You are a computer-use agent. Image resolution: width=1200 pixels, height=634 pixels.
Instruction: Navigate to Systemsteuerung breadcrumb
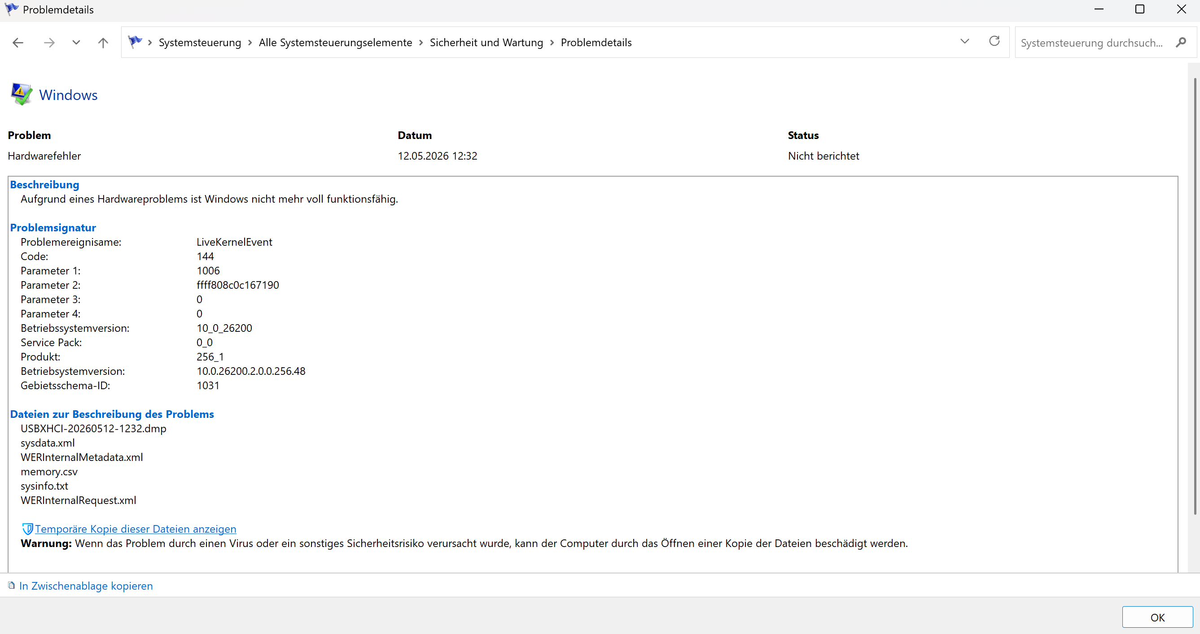(200, 42)
